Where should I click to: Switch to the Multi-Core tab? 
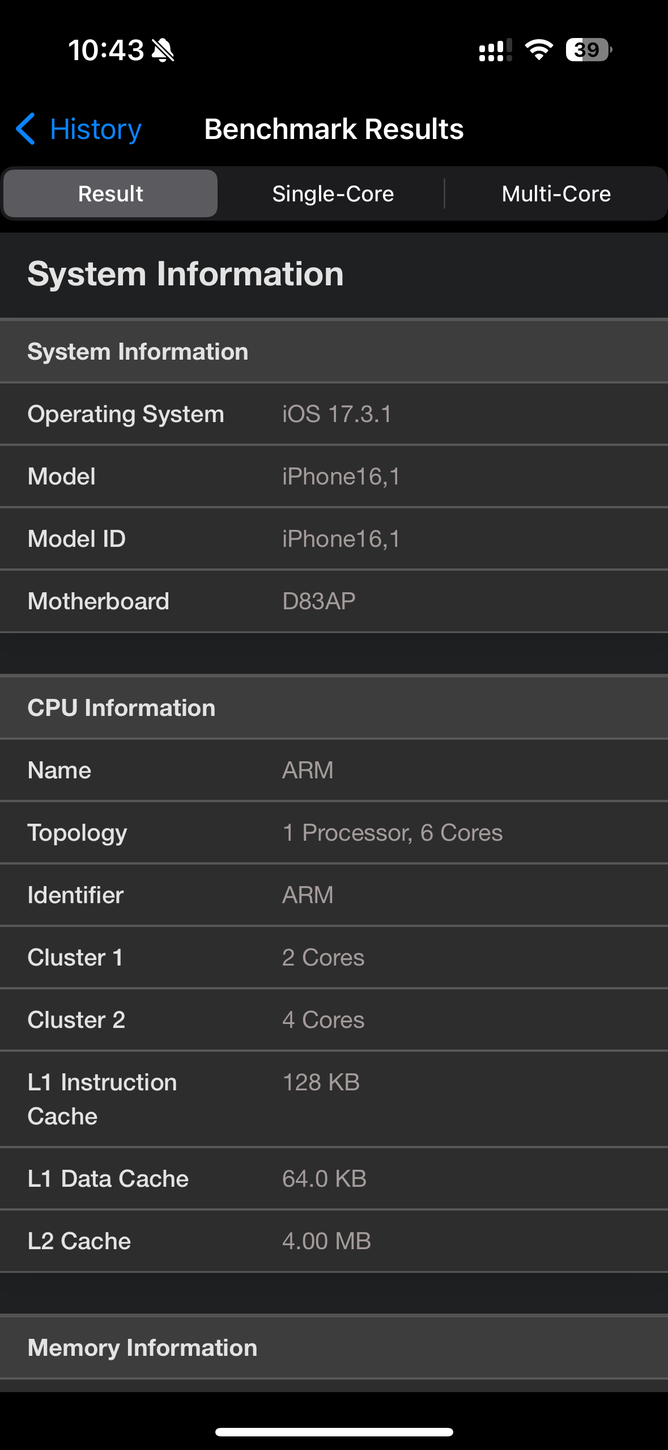pyautogui.click(x=556, y=194)
